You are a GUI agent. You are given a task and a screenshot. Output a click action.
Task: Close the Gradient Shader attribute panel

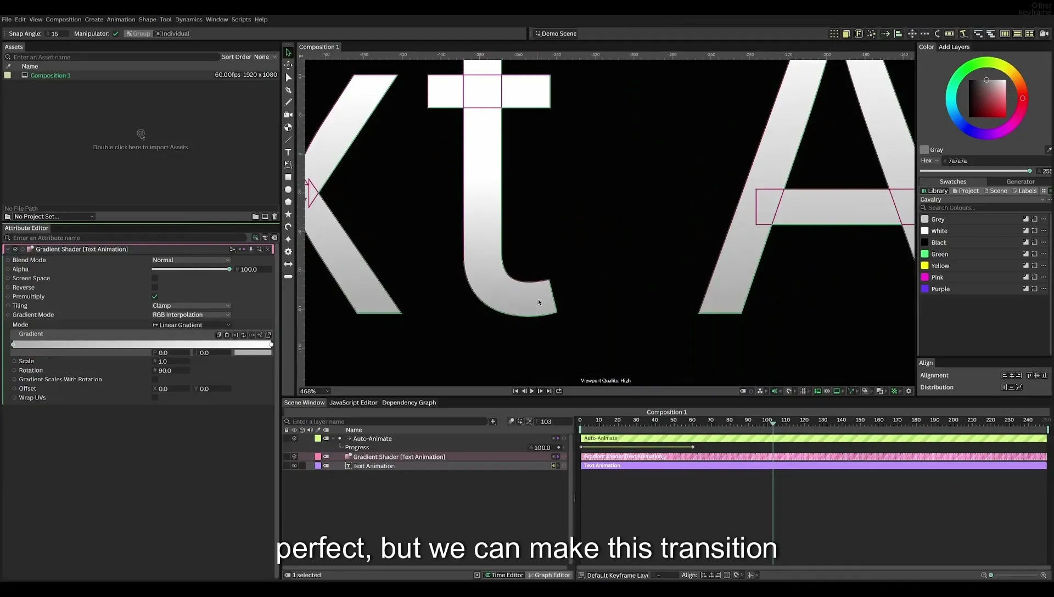pyautogui.click(x=268, y=249)
